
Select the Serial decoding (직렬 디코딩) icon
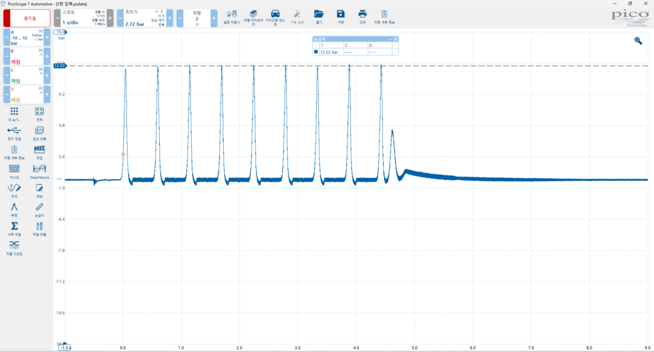coord(14,246)
